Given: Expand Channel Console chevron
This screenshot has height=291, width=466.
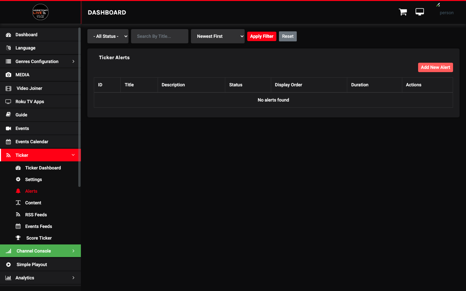Looking at the screenshot, I should point(73,251).
